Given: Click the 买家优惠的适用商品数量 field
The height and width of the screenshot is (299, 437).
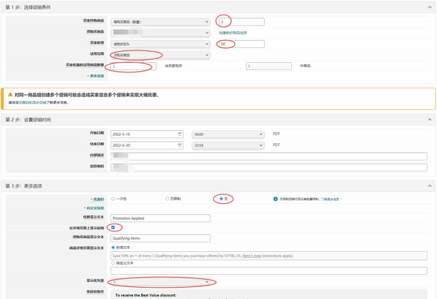Looking at the screenshot, I should click(133, 66).
